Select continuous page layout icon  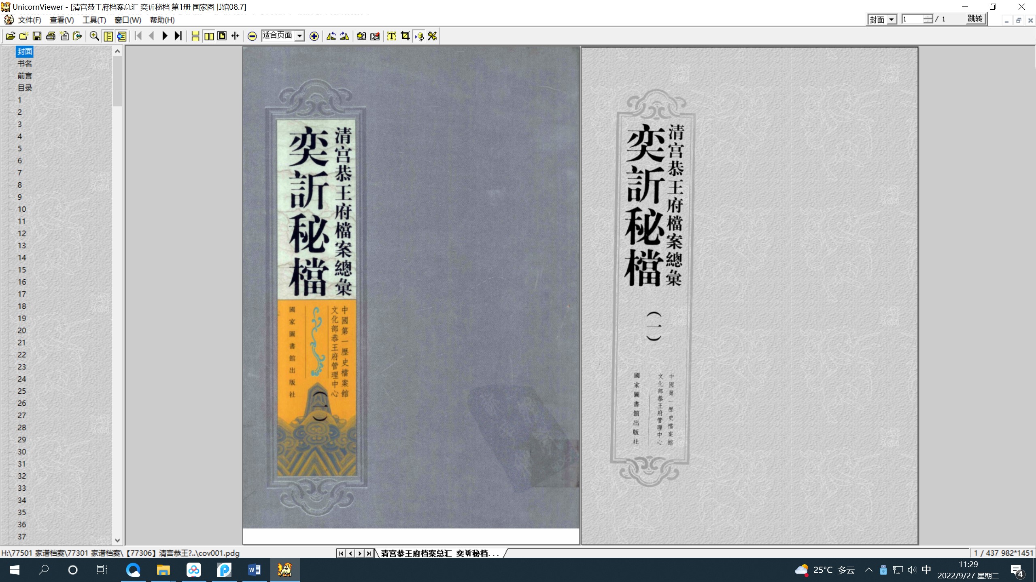[x=195, y=36]
